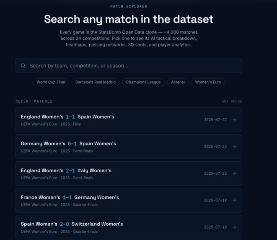Viewport: 277px width, 240px height.
Task: Open the arrow for the 2025-07-27 match
Action: [234, 120]
